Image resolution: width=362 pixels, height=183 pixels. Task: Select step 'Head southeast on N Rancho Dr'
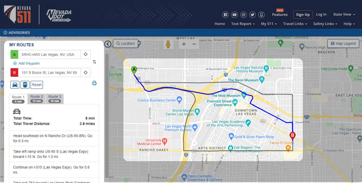54,138
